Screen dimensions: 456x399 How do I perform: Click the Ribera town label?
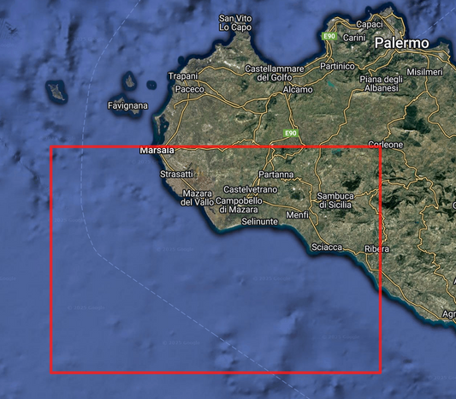[377, 249]
